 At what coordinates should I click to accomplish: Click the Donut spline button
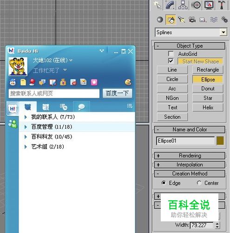208,89
